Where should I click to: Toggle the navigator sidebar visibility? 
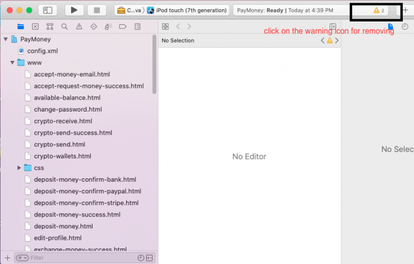(x=48, y=10)
